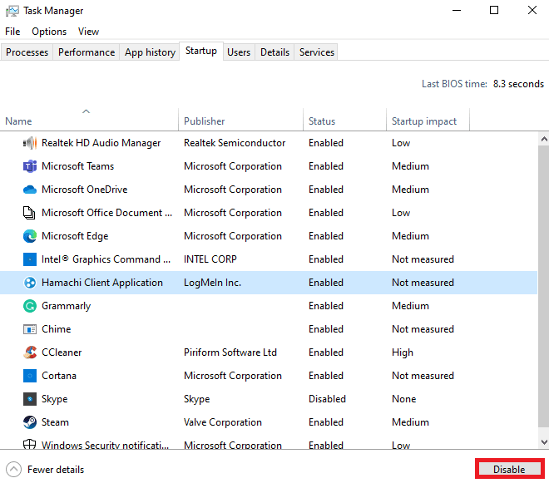The height and width of the screenshot is (488, 549).
Task: Click the Microsoft OneDrive cloud icon
Action: (x=30, y=190)
